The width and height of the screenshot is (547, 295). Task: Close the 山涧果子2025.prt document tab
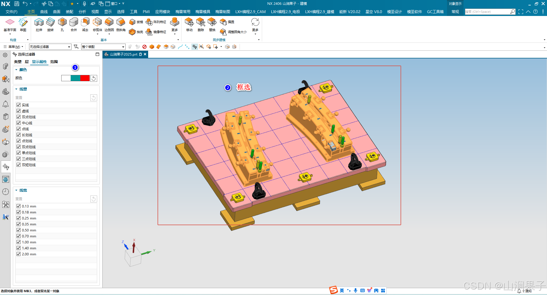pos(145,54)
